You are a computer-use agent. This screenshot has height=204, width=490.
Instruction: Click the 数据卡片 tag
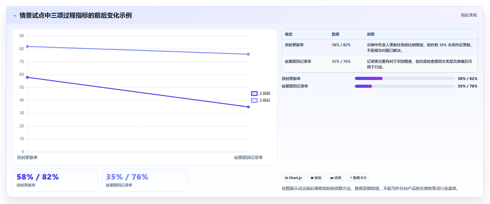(x=358, y=178)
